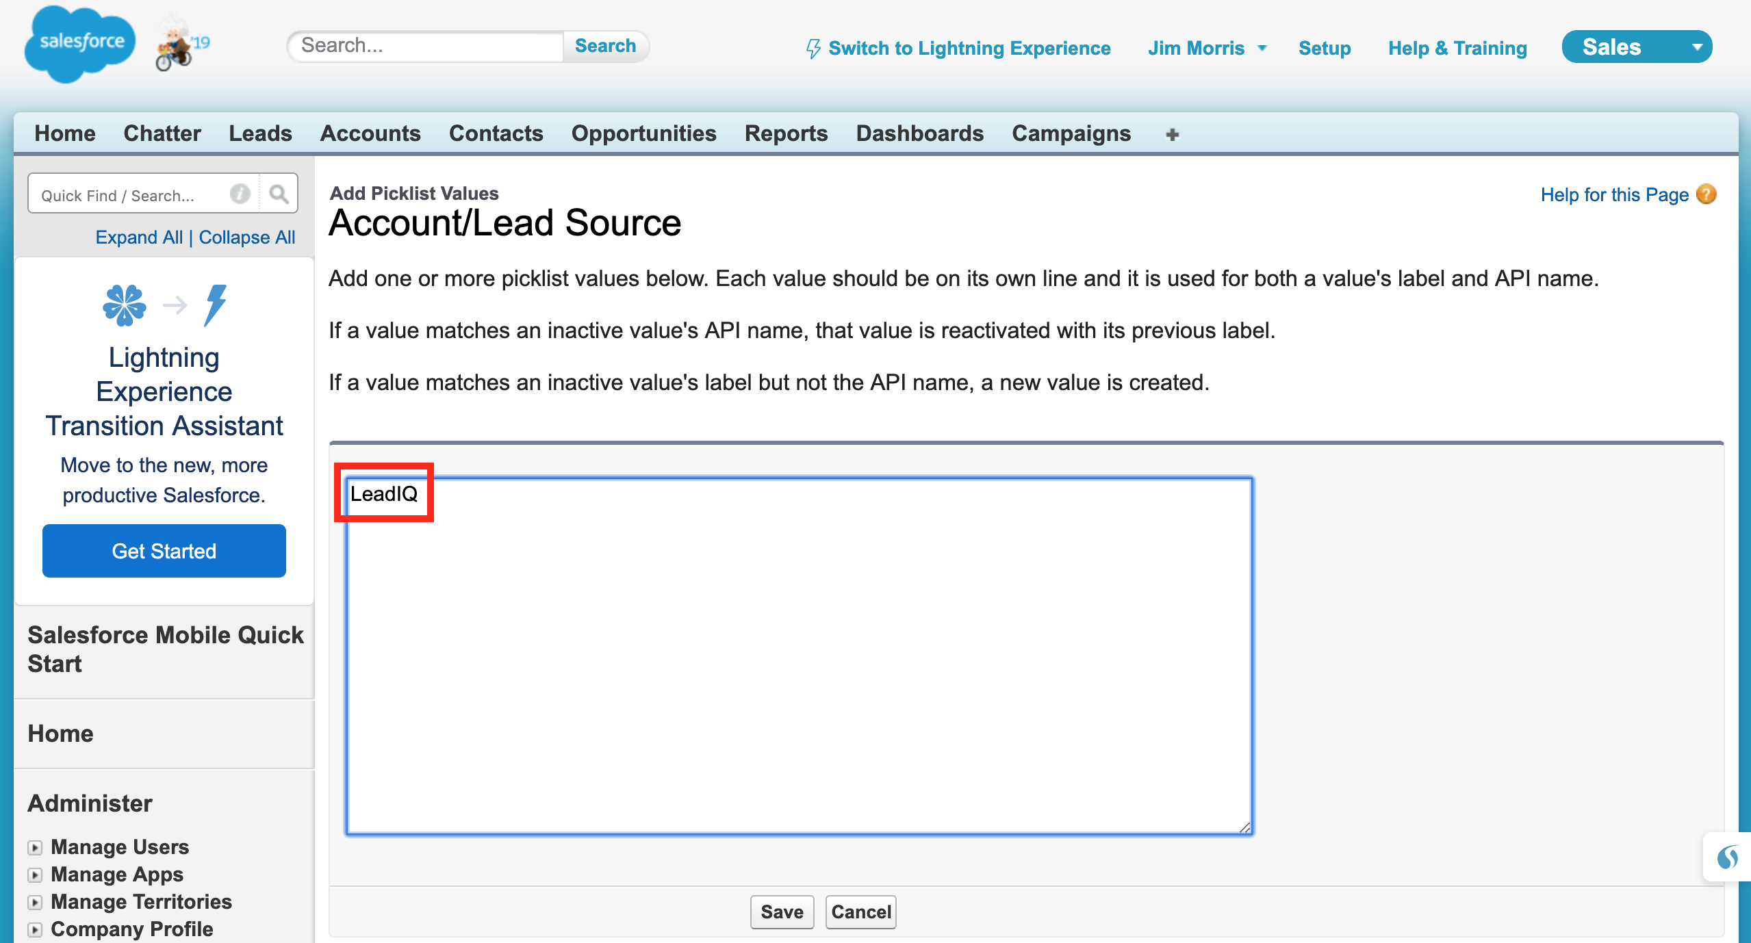The height and width of the screenshot is (943, 1751).
Task: Click the Get Started button
Action: tap(164, 551)
